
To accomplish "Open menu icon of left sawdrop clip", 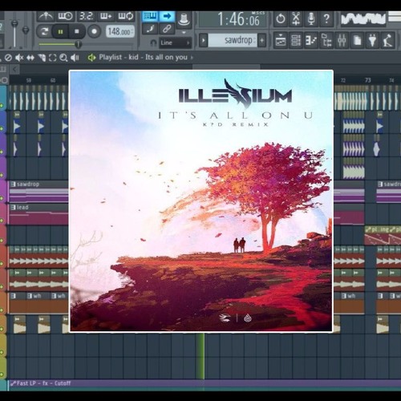I will pyautogui.click(x=13, y=184).
